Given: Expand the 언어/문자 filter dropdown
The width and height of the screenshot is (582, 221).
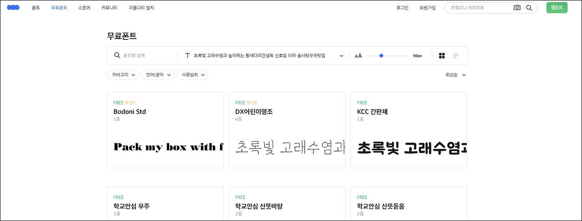Looking at the screenshot, I should 157,75.
